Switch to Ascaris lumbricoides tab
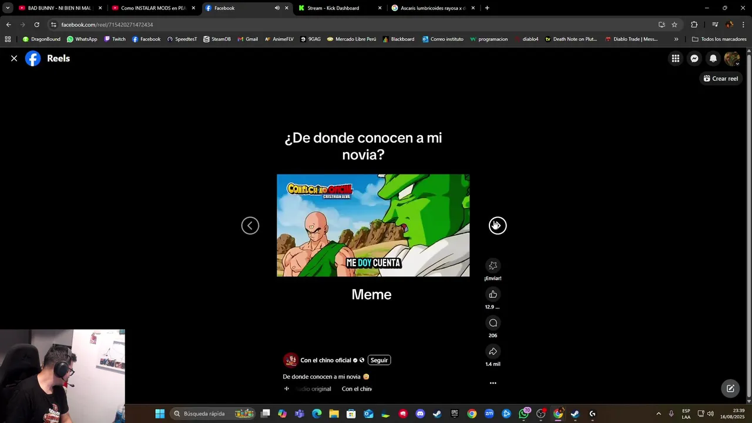 433,8
